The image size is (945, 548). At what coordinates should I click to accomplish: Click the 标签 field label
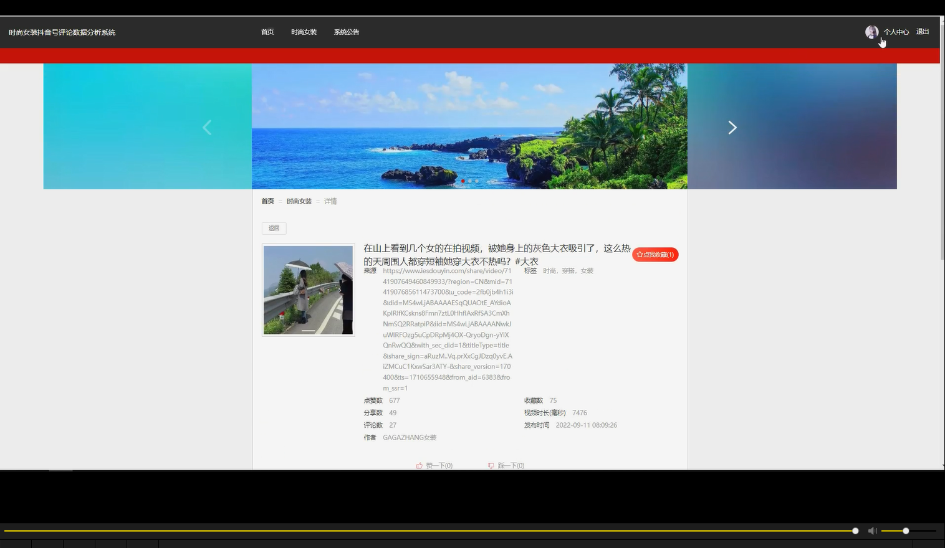pyautogui.click(x=530, y=271)
